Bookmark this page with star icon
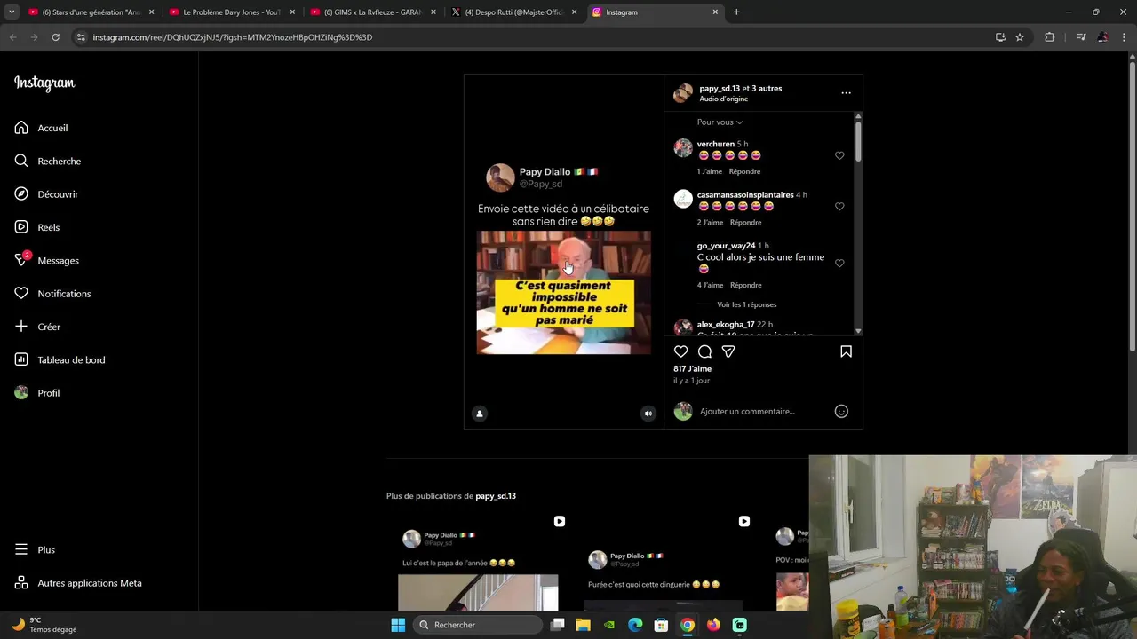 [x=1020, y=37]
